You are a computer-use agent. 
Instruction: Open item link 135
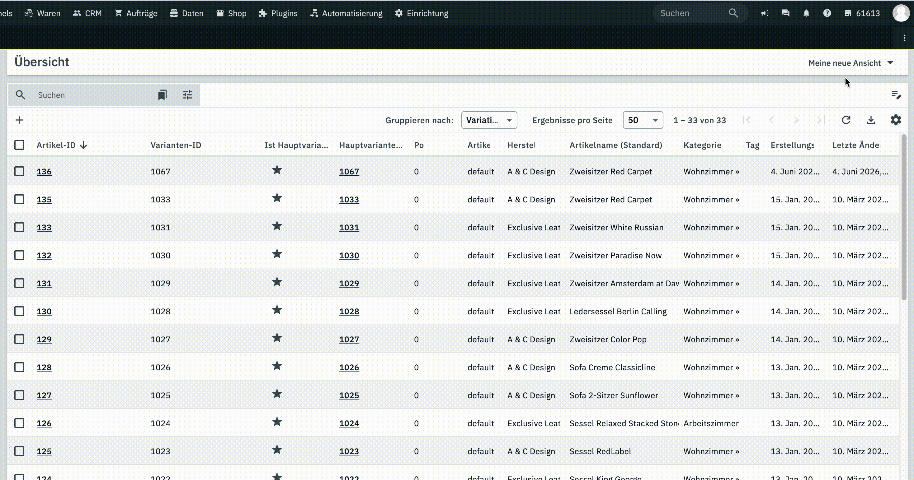pos(44,200)
